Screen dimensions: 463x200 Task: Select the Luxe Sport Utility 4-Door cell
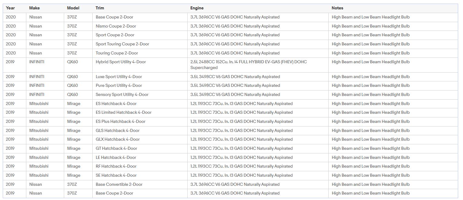(119, 77)
